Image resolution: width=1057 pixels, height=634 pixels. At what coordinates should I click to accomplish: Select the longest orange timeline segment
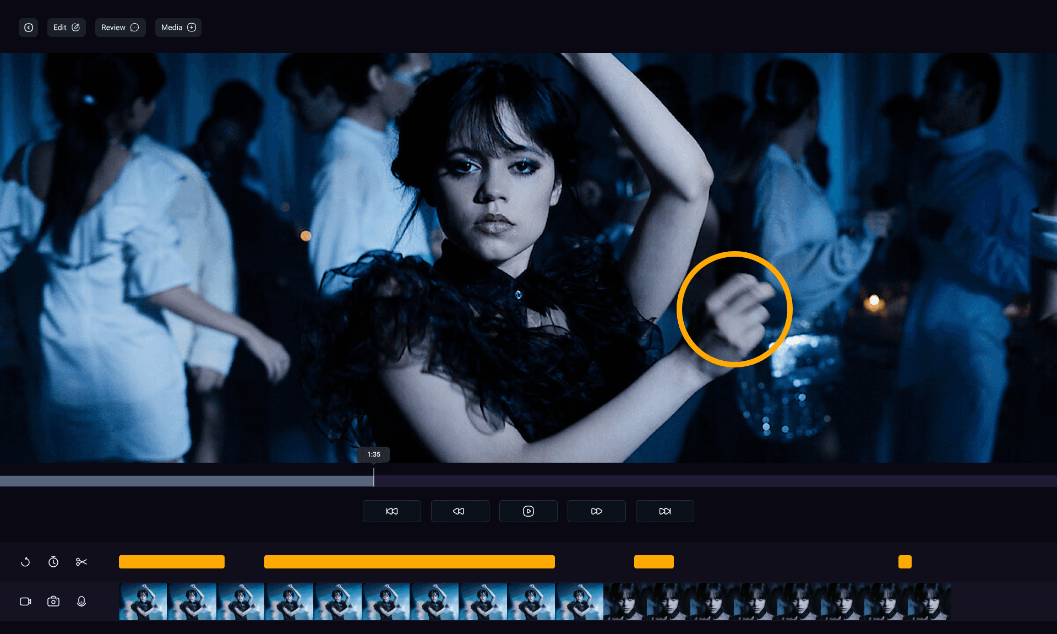410,562
